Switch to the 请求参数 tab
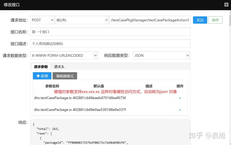 click(x=41, y=67)
